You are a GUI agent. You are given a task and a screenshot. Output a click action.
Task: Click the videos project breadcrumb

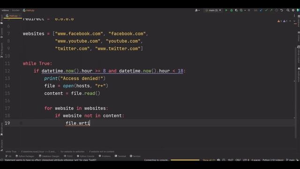point(5,10)
